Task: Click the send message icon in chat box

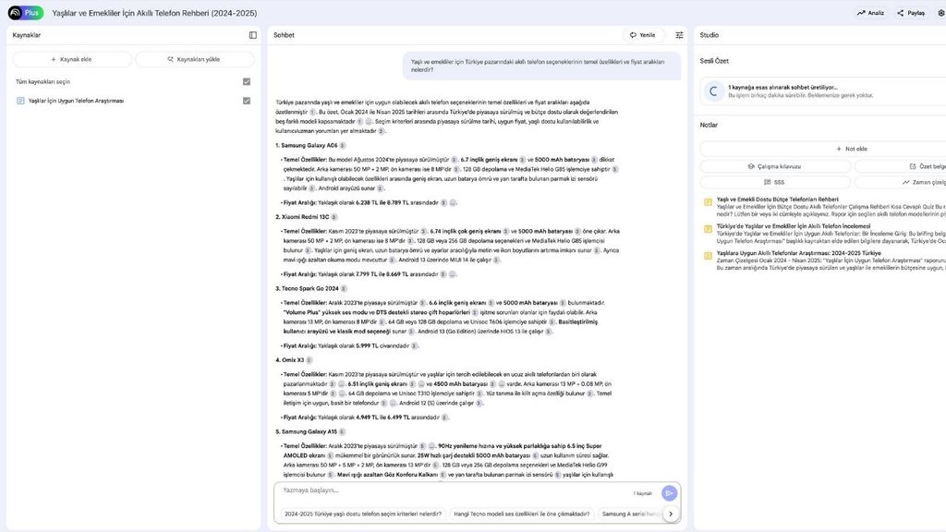Action: click(668, 492)
